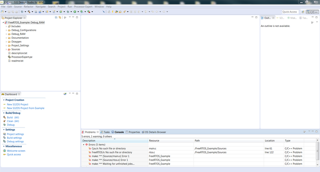Select the C/C++ perspective button
Screen dimensions: 320x172
[312, 12]
